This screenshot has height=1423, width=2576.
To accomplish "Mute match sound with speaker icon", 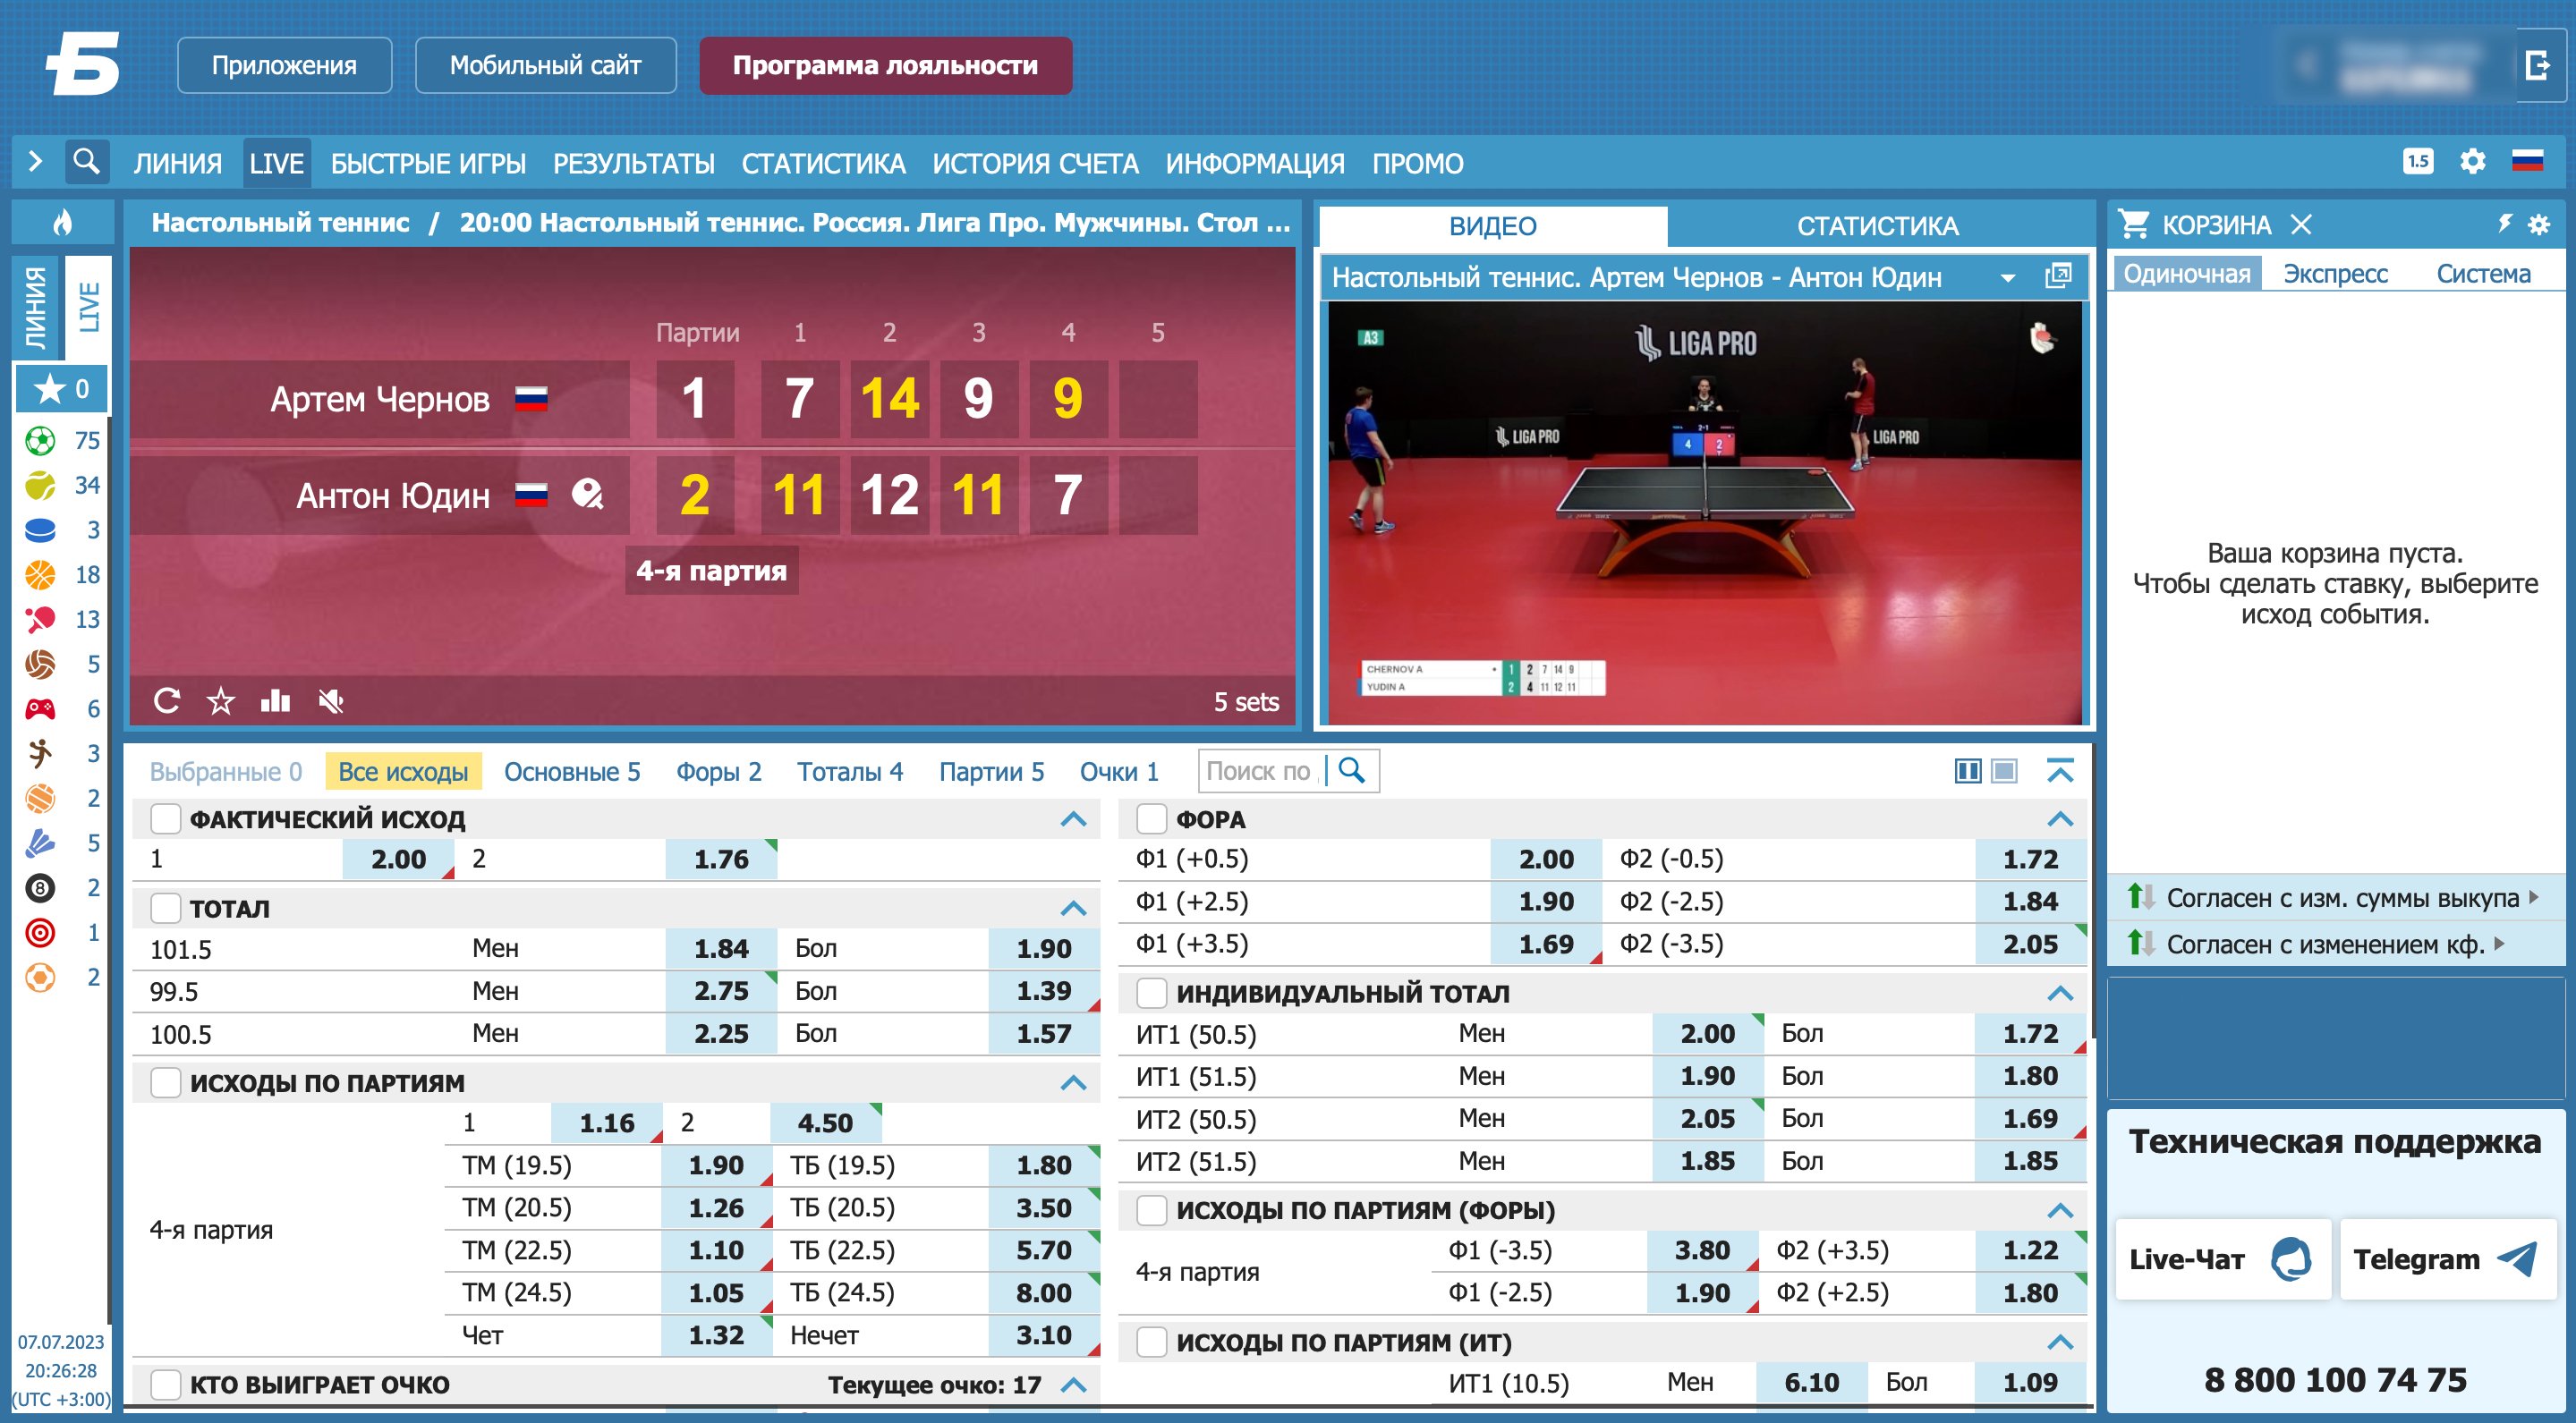I will click(331, 700).
